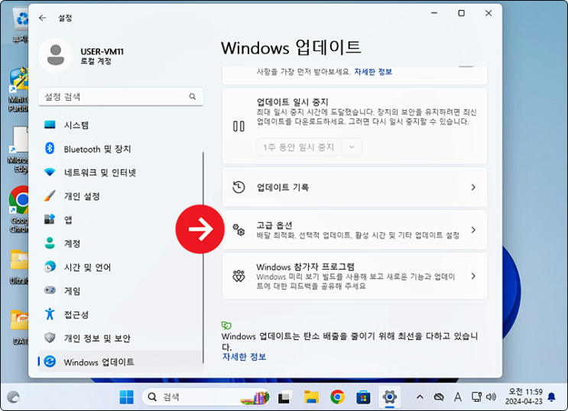Image resolution: width=568 pixels, height=411 pixels.
Task: Click the Windows 참가자 프로그램 card title
Action: tap(305, 267)
